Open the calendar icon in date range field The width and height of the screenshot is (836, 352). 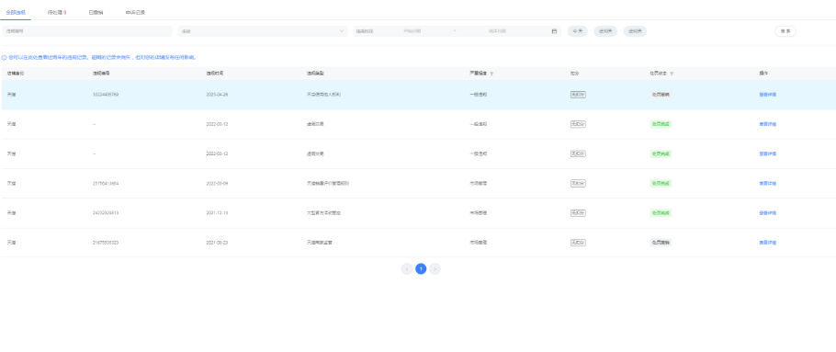coord(554,31)
